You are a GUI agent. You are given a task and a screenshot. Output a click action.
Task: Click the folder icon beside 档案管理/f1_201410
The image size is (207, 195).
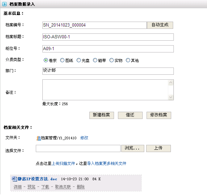[x=38, y=138]
